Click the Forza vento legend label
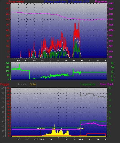Viewport: 120px width, 143px height. click(16, 2)
